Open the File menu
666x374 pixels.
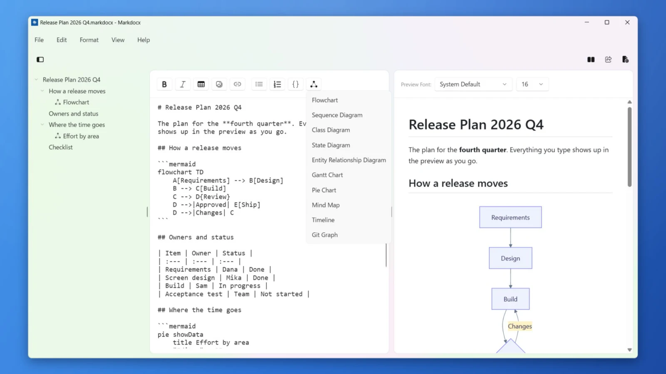tap(39, 40)
